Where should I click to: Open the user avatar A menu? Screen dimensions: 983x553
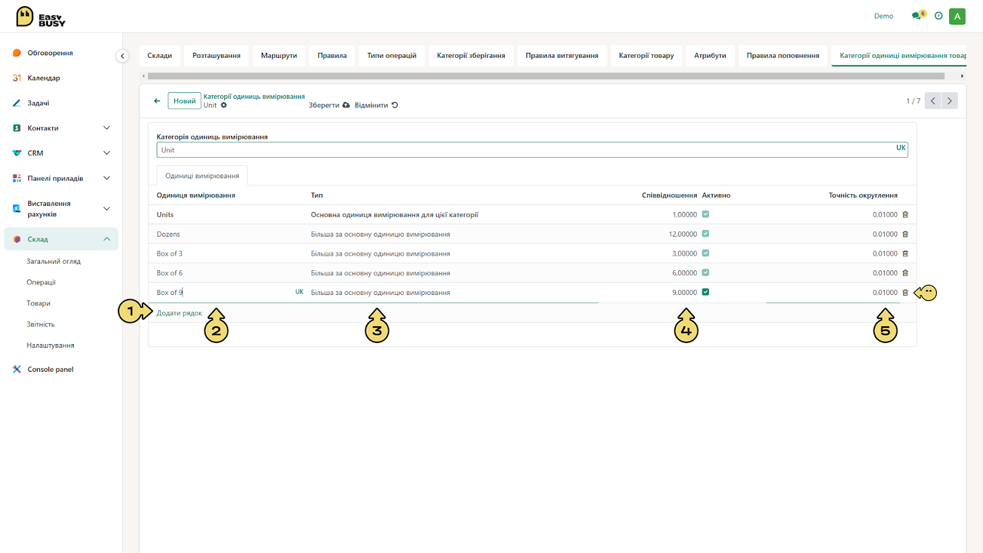[957, 17]
